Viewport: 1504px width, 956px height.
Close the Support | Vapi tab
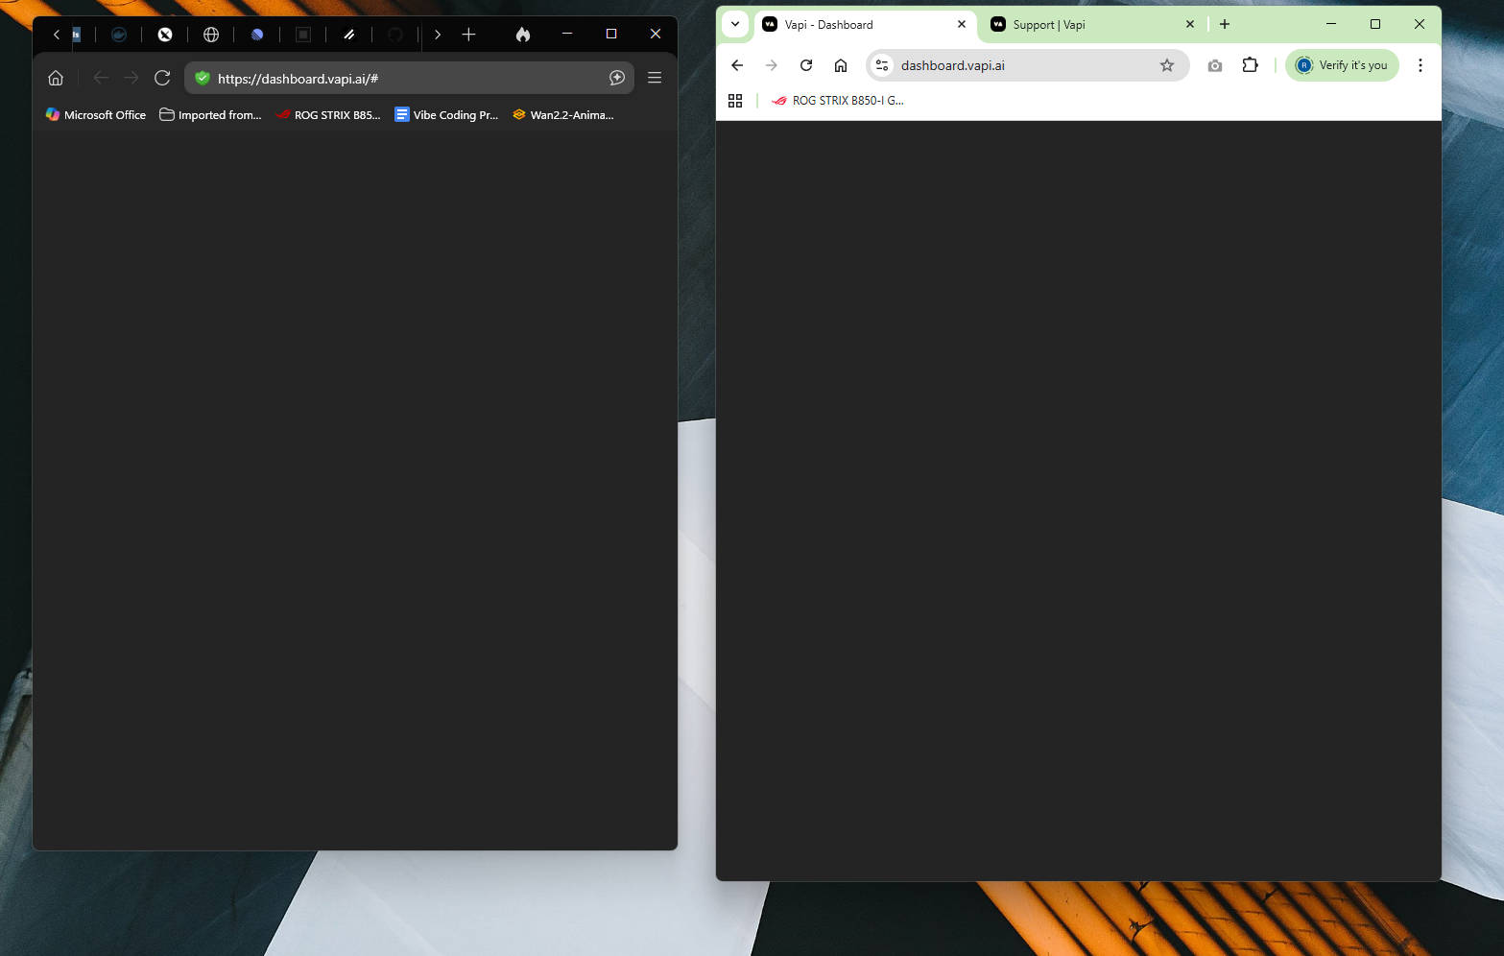(1190, 25)
